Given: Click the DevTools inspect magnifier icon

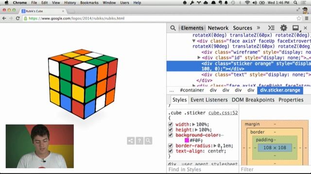Looking at the screenshot, I should 173,28.
